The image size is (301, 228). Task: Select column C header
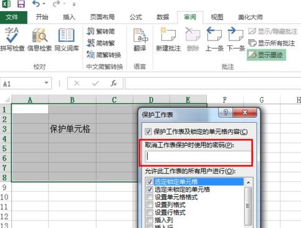(115, 100)
